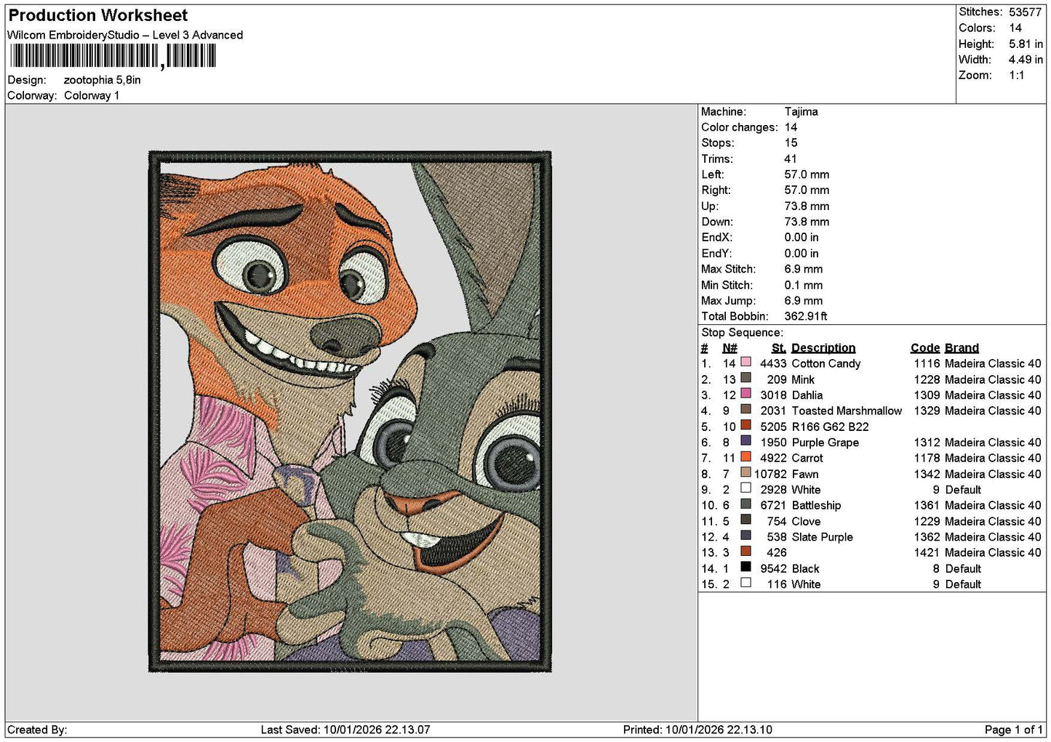Click the stitch count 4433
This screenshot has height=742, width=1051.
[x=773, y=363]
